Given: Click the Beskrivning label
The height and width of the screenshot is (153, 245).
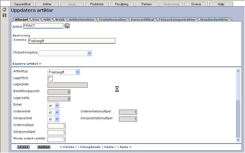Looking at the screenshot, I should tap(21, 36).
